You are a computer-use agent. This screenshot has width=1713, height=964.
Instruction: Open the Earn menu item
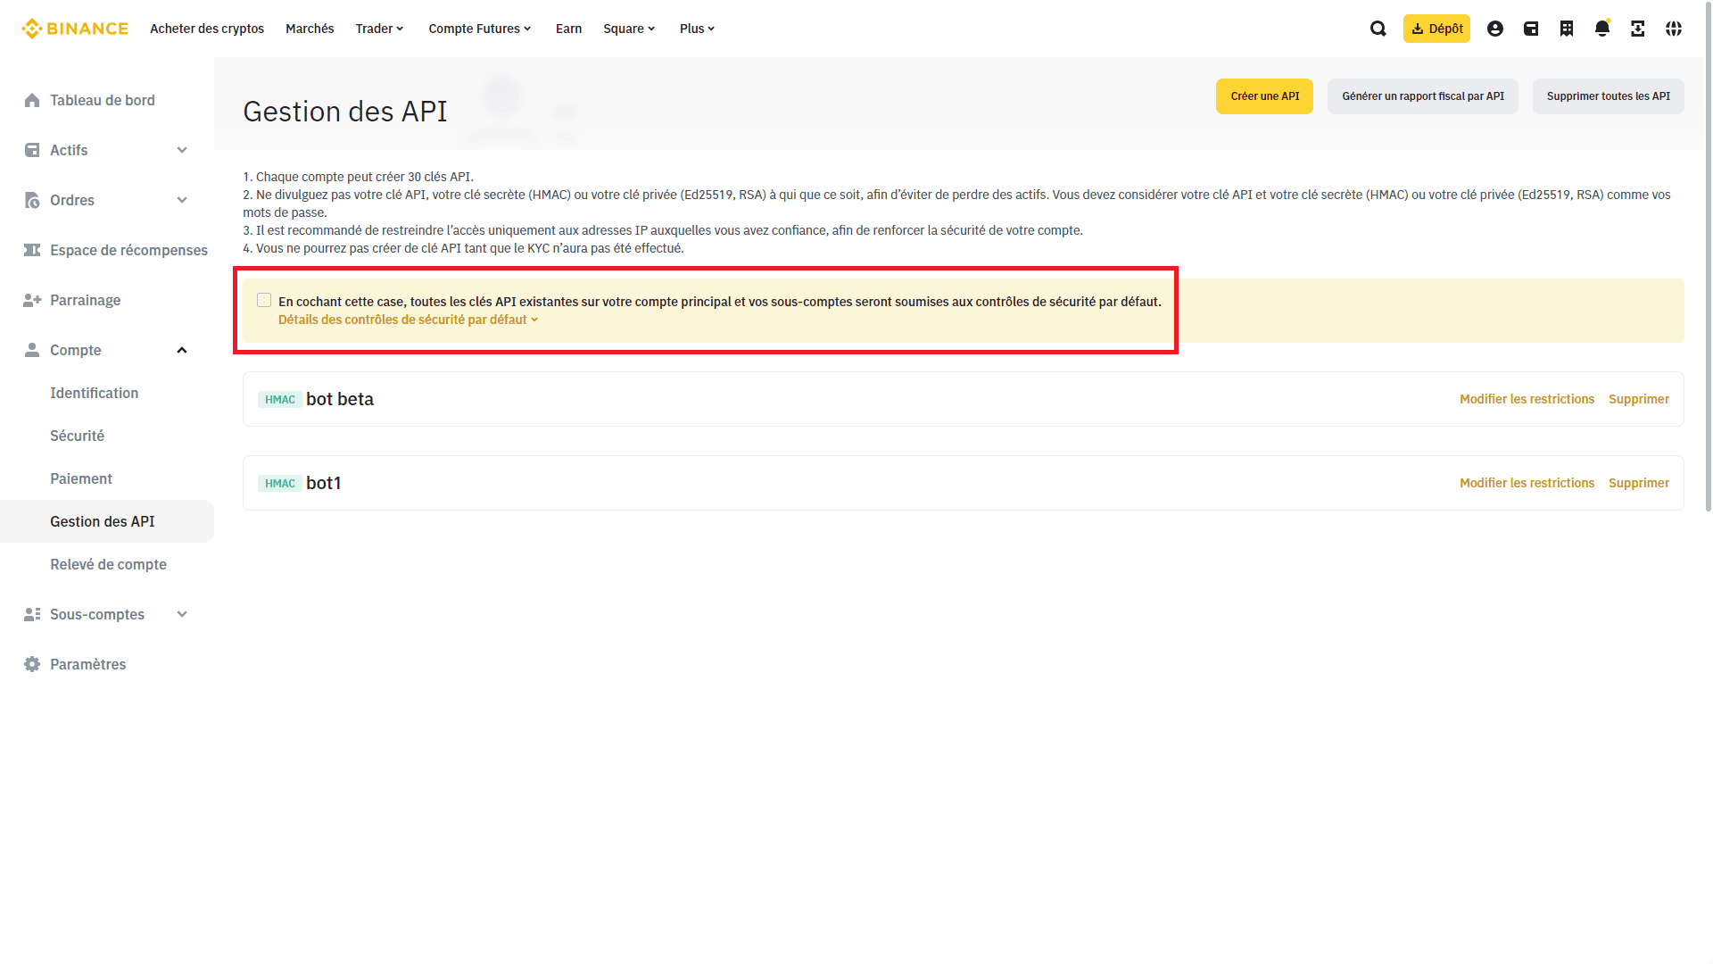568,29
